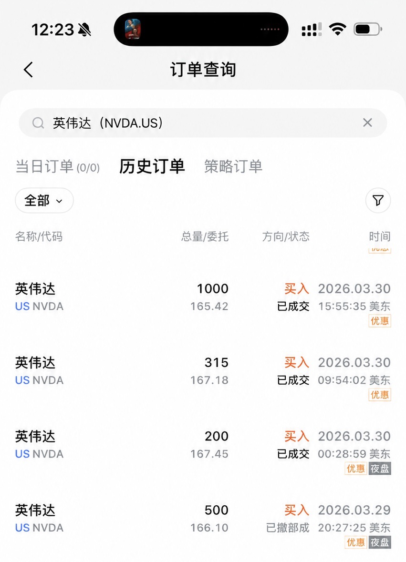The width and height of the screenshot is (406, 562).
Task: Tap the Dynamic Island app thumbnail
Action: pos(133,29)
